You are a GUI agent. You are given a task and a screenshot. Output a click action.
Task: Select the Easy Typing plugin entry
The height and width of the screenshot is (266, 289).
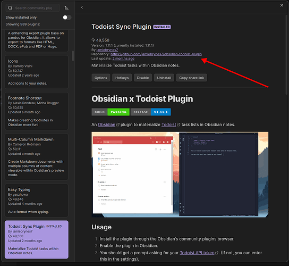click(37, 201)
